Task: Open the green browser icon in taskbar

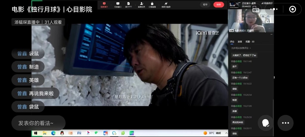Action: click(123, 133)
